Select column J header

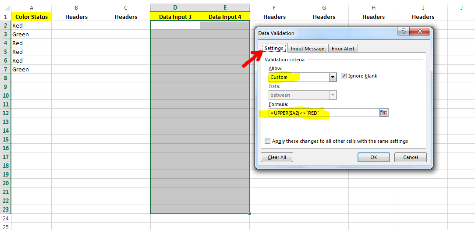(x=461, y=7)
